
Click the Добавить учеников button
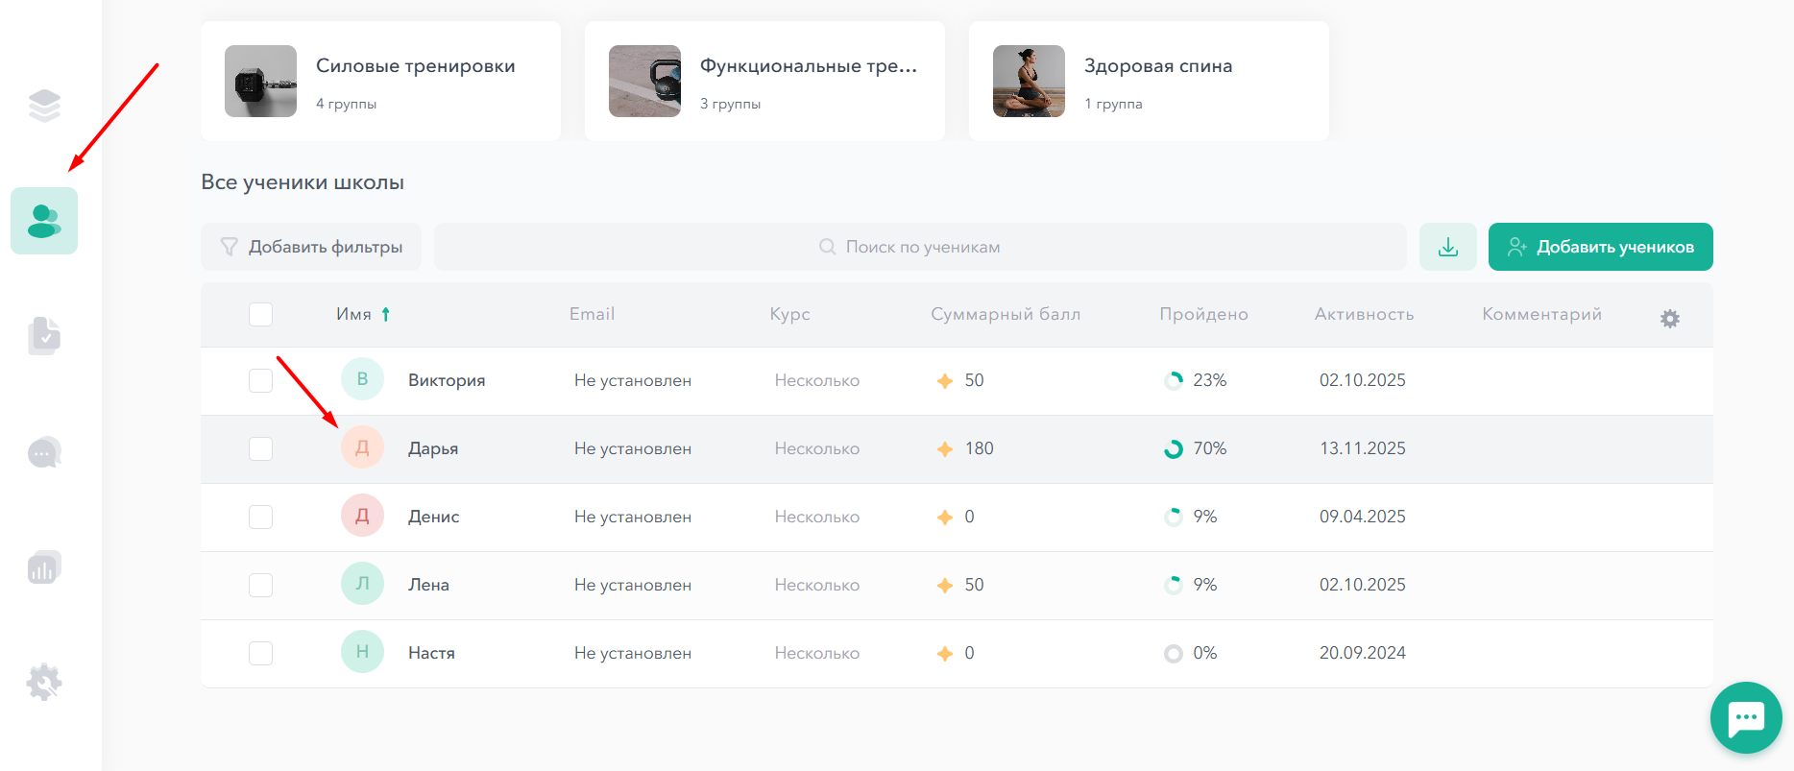[x=1600, y=247]
